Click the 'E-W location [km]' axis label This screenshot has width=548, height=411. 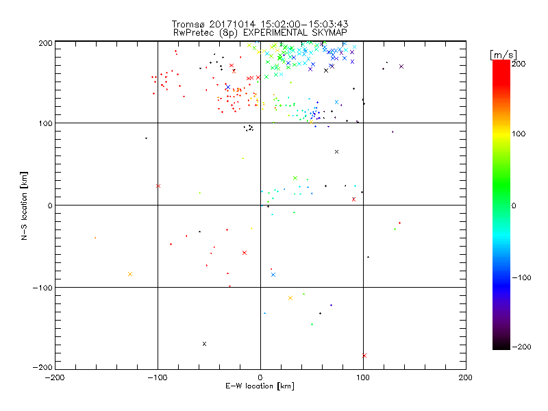[x=260, y=386]
